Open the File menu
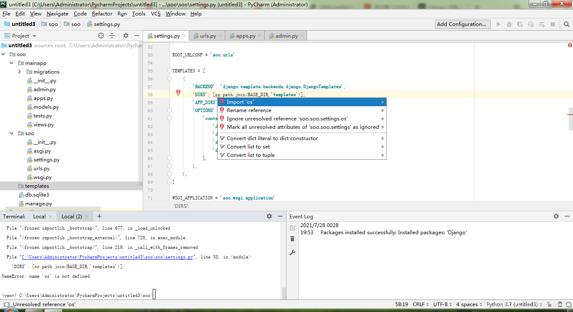Viewport: 573px width, 312px height. click(6, 14)
